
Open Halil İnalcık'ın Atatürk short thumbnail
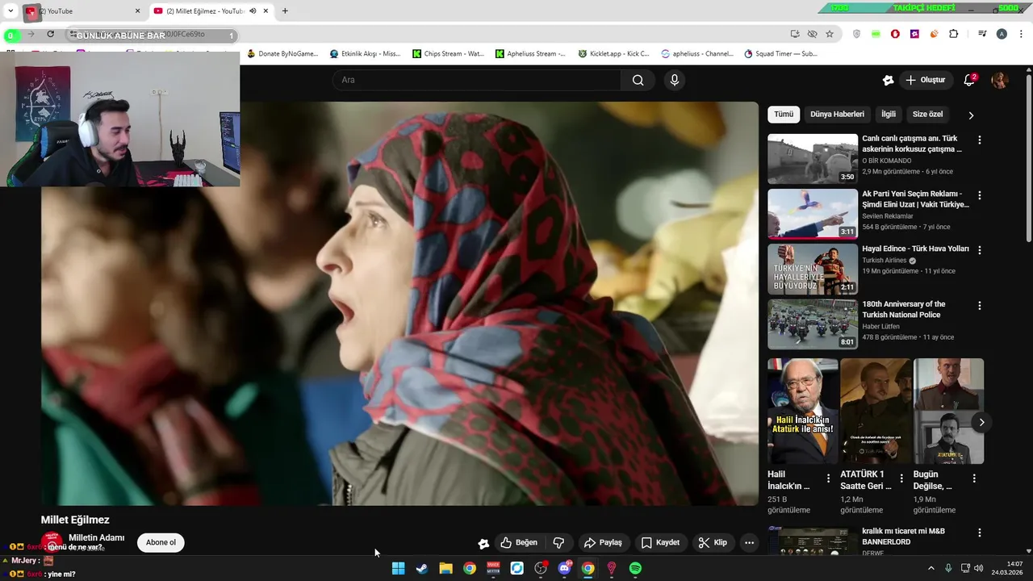[802, 412]
